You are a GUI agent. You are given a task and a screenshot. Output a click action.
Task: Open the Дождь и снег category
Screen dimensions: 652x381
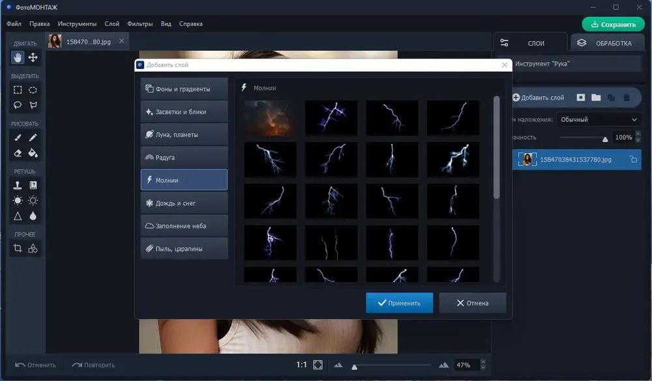pos(185,203)
